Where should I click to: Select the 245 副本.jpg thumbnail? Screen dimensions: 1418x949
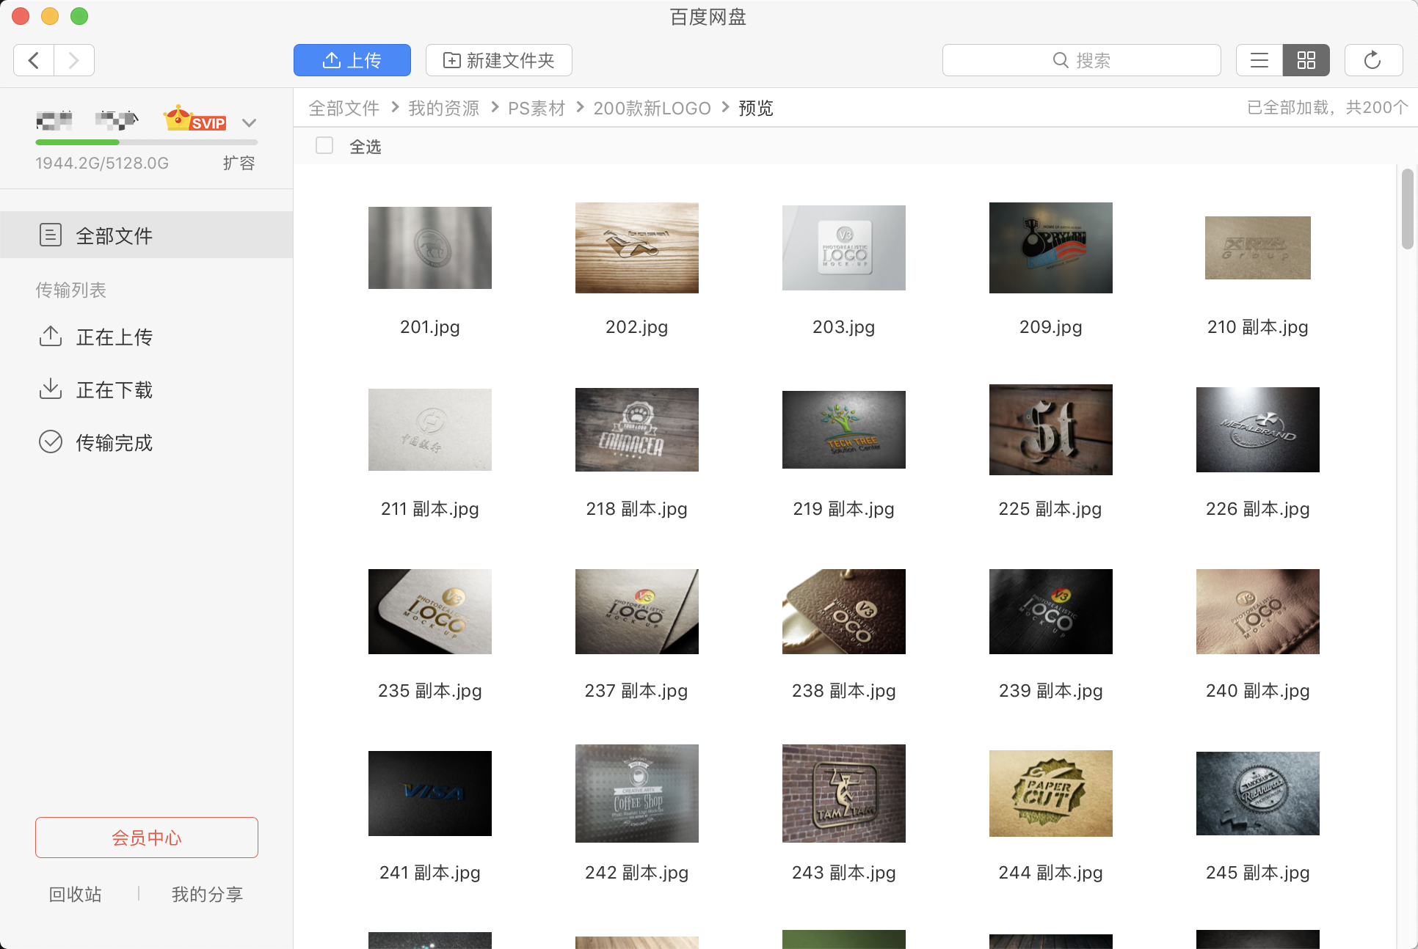[x=1258, y=794]
